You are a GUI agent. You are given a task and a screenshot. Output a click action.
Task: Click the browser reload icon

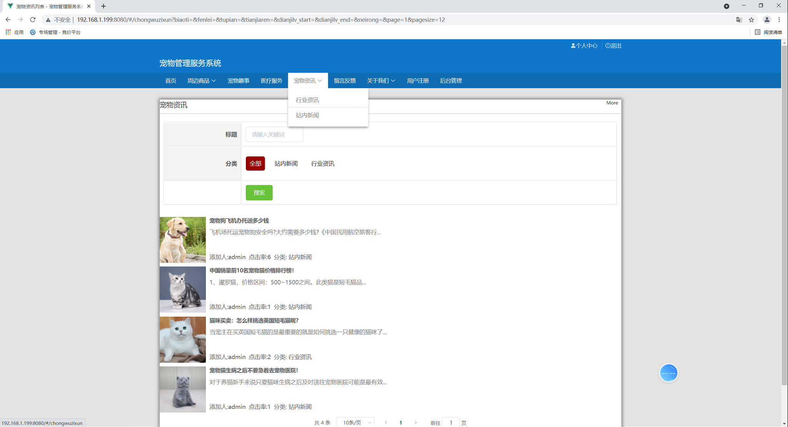33,20
